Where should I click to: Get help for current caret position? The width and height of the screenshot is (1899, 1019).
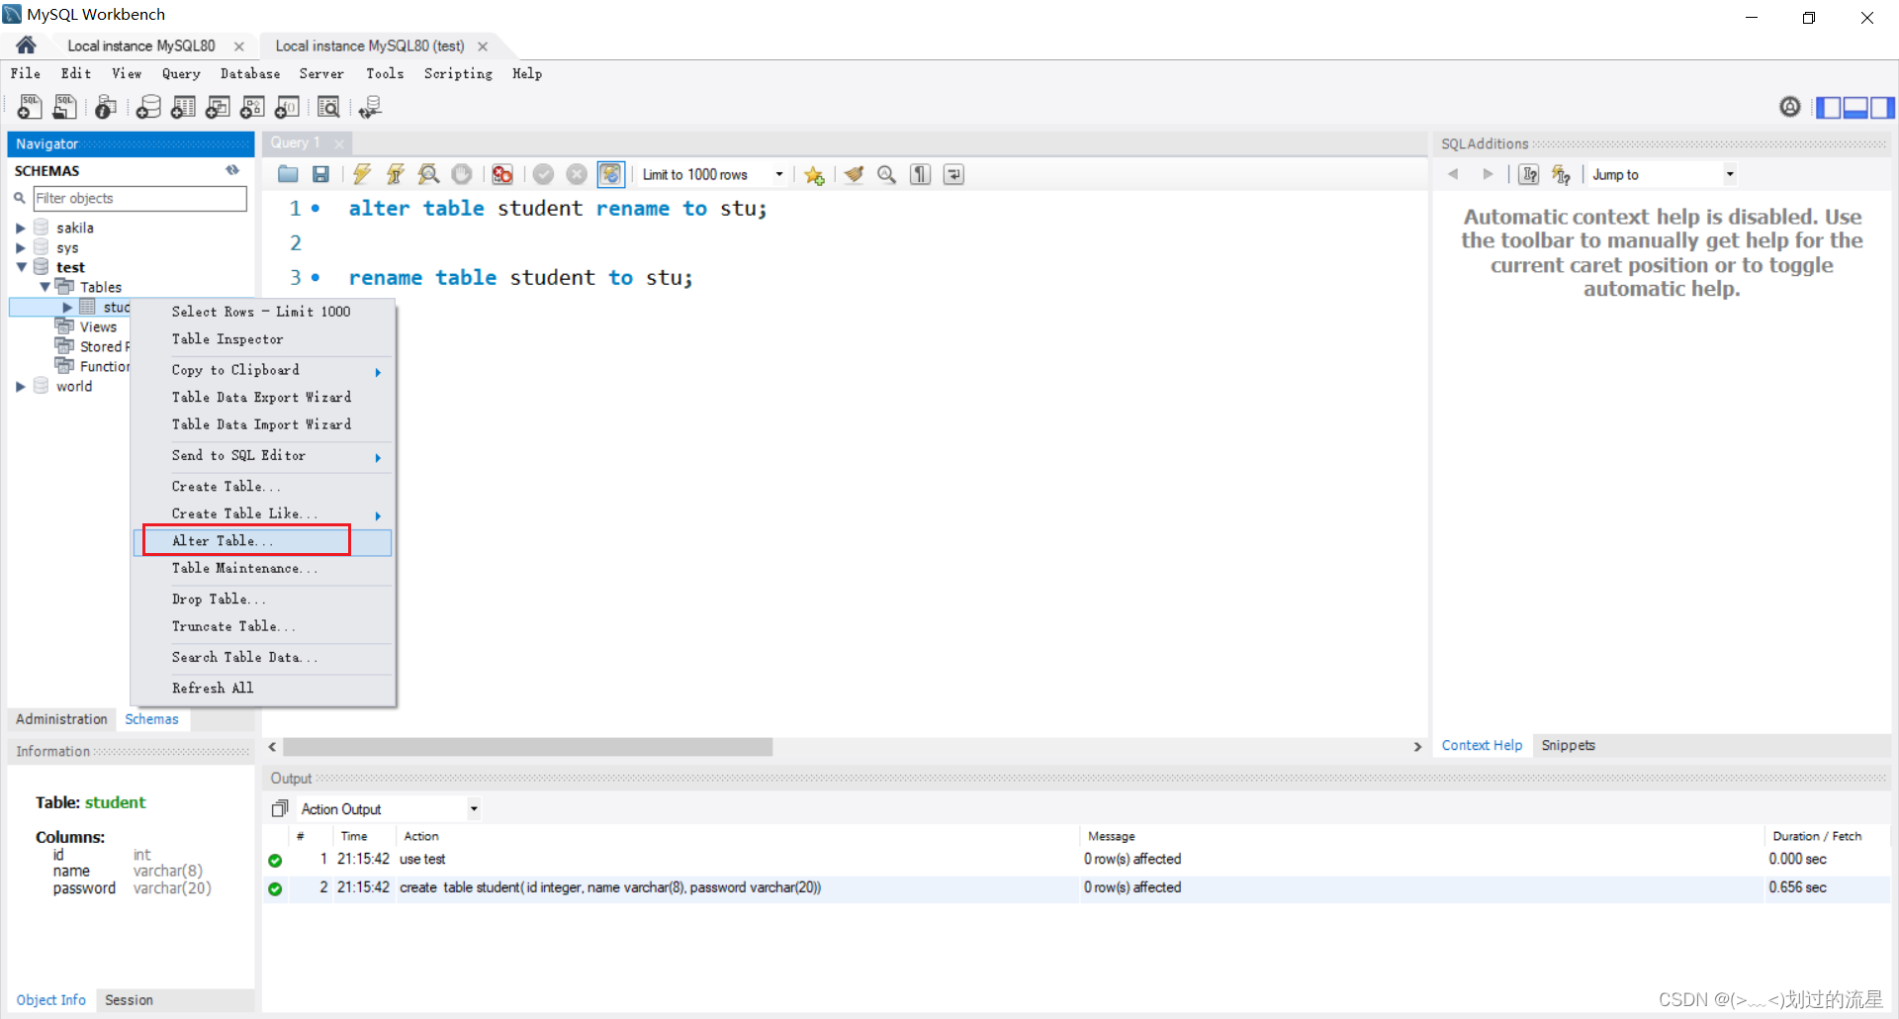[x=1529, y=174]
